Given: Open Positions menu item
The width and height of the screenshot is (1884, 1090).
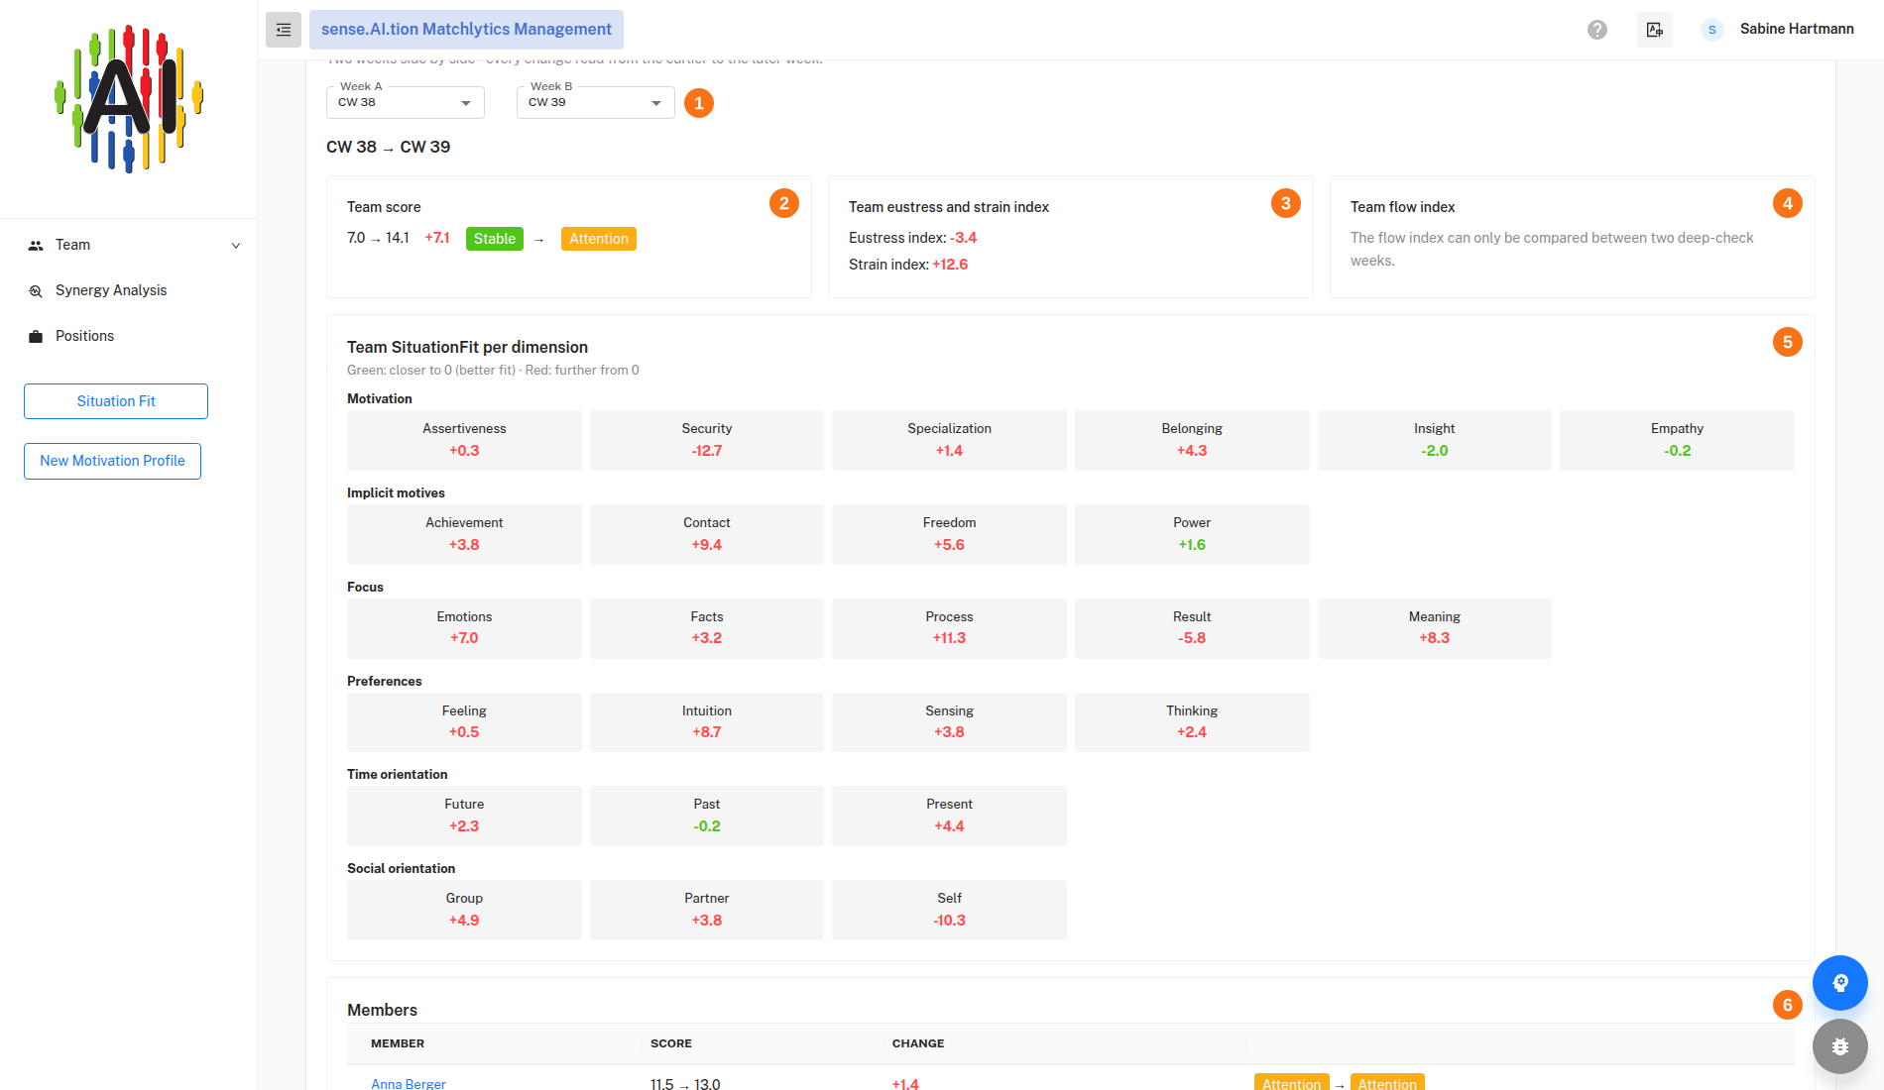Looking at the screenshot, I should click(x=129, y=336).
